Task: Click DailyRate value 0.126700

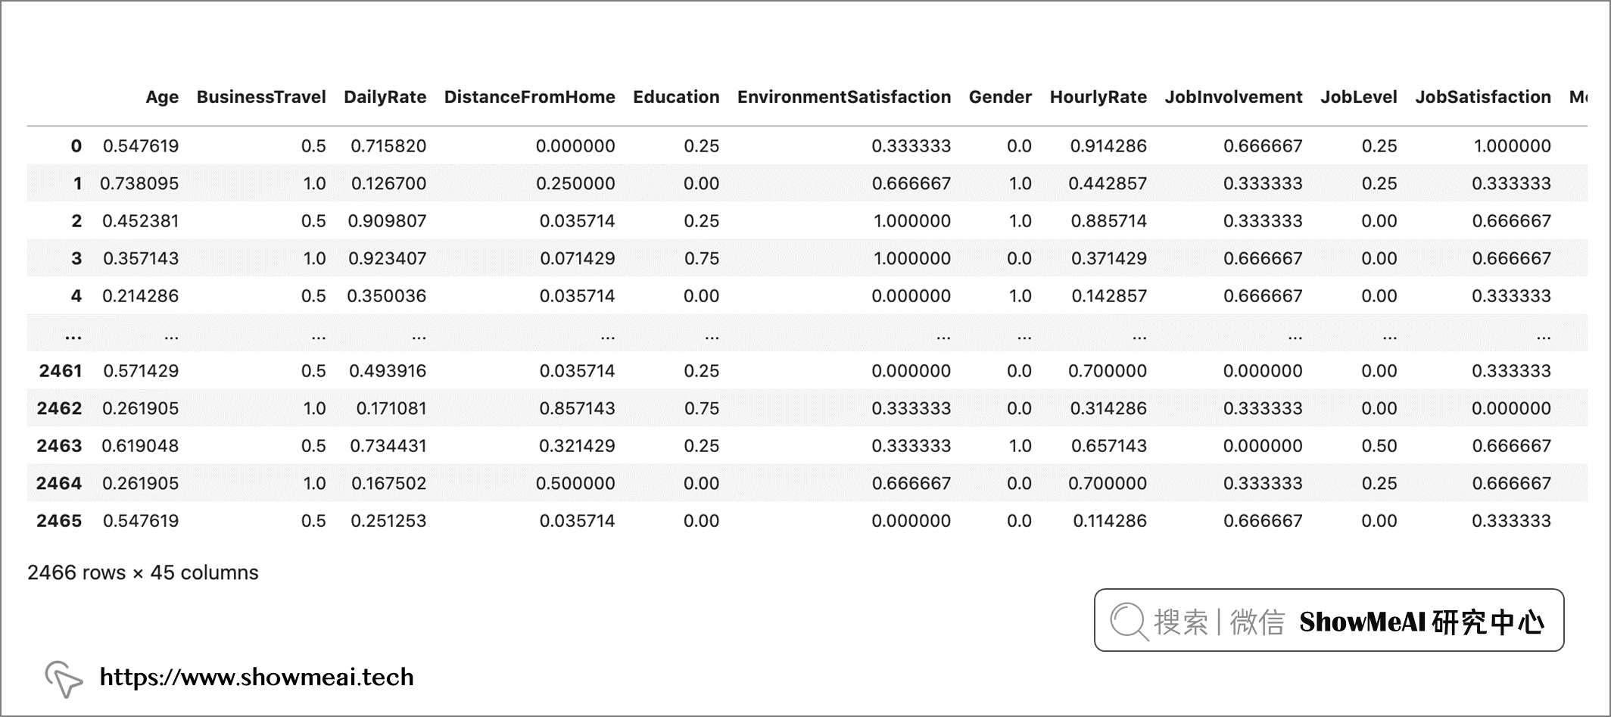Action: point(388,183)
